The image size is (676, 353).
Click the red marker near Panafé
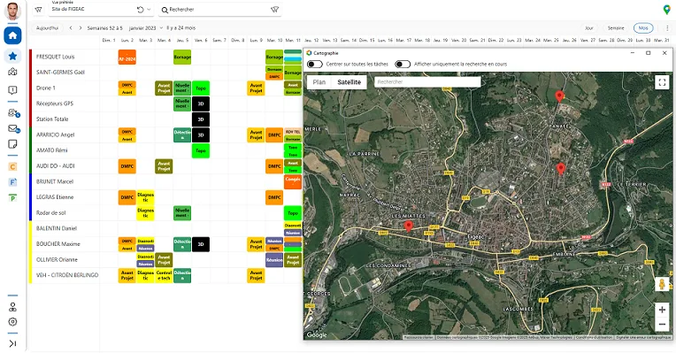tap(559, 96)
